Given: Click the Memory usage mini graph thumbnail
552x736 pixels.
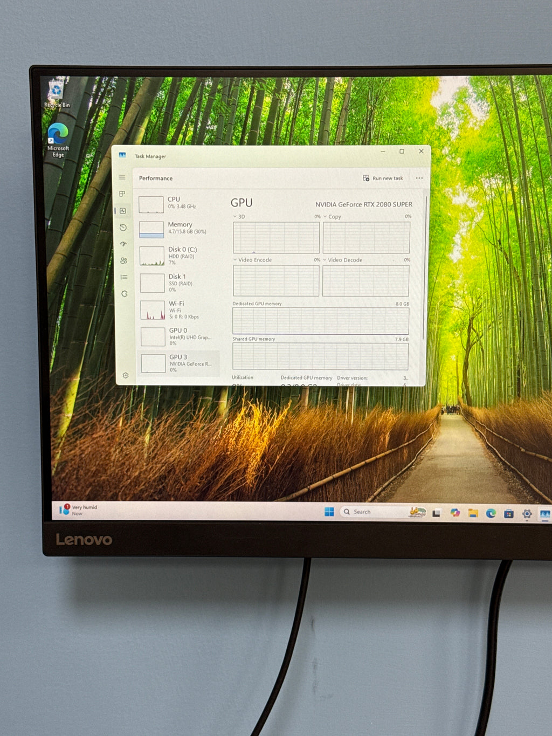Looking at the screenshot, I should [151, 230].
